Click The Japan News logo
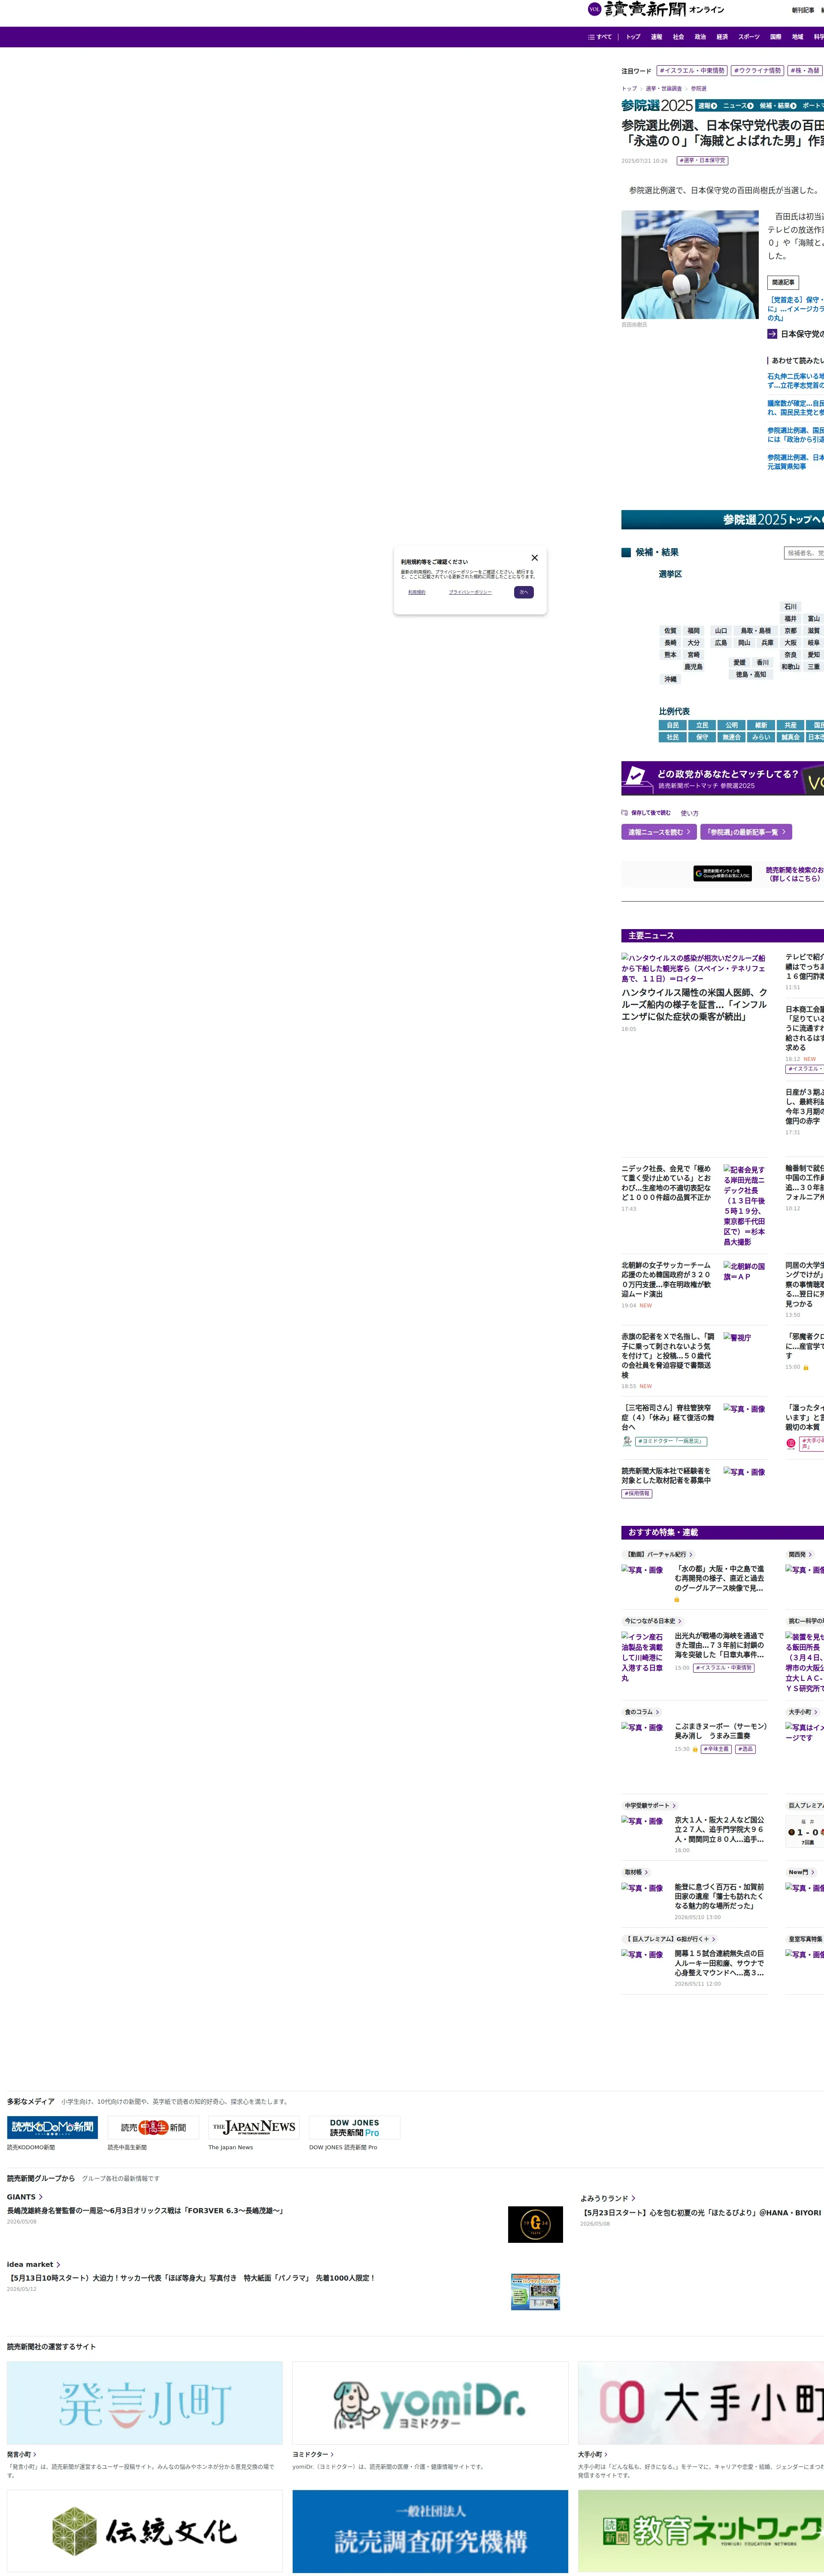 [254, 2127]
